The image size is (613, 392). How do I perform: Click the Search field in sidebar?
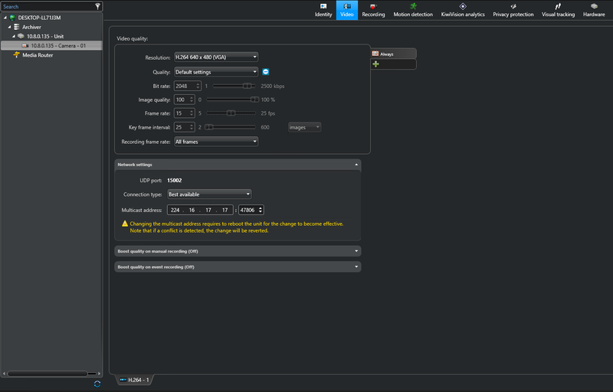click(46, 6)
